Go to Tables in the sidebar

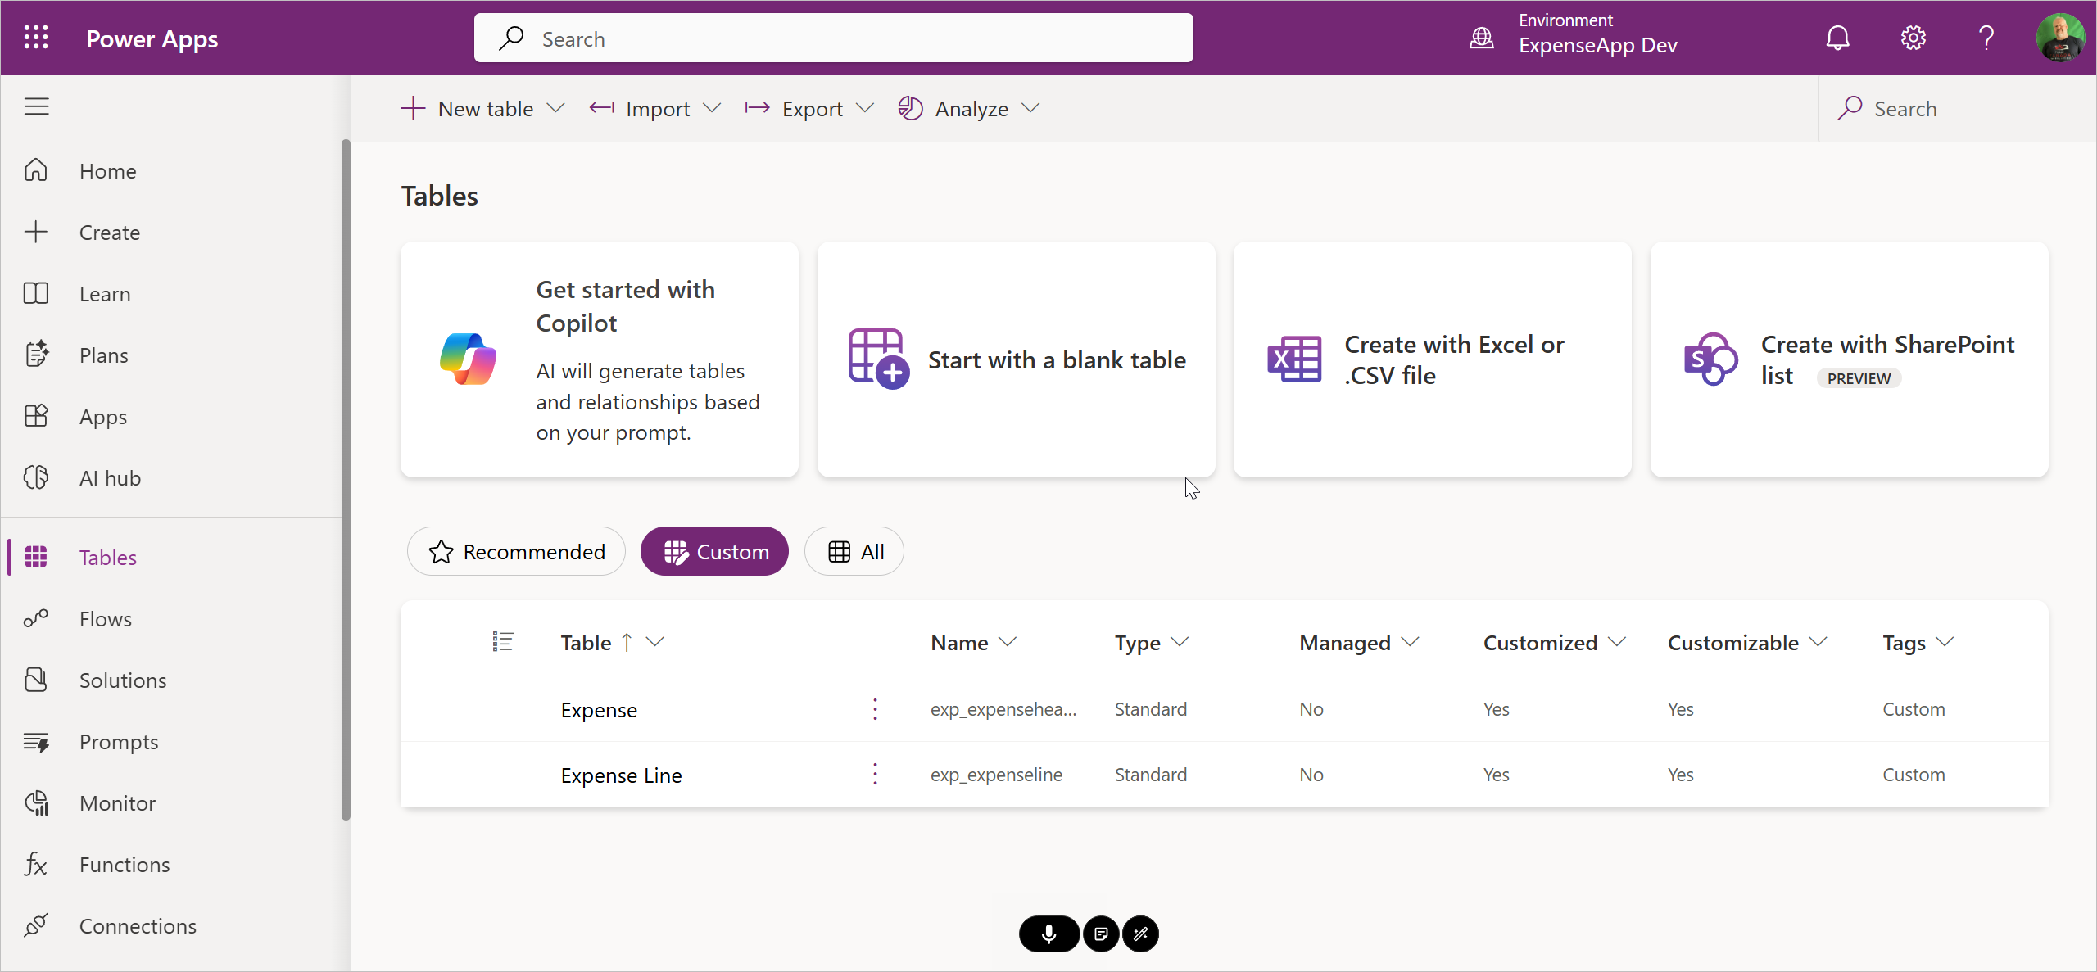click(172, 557)
